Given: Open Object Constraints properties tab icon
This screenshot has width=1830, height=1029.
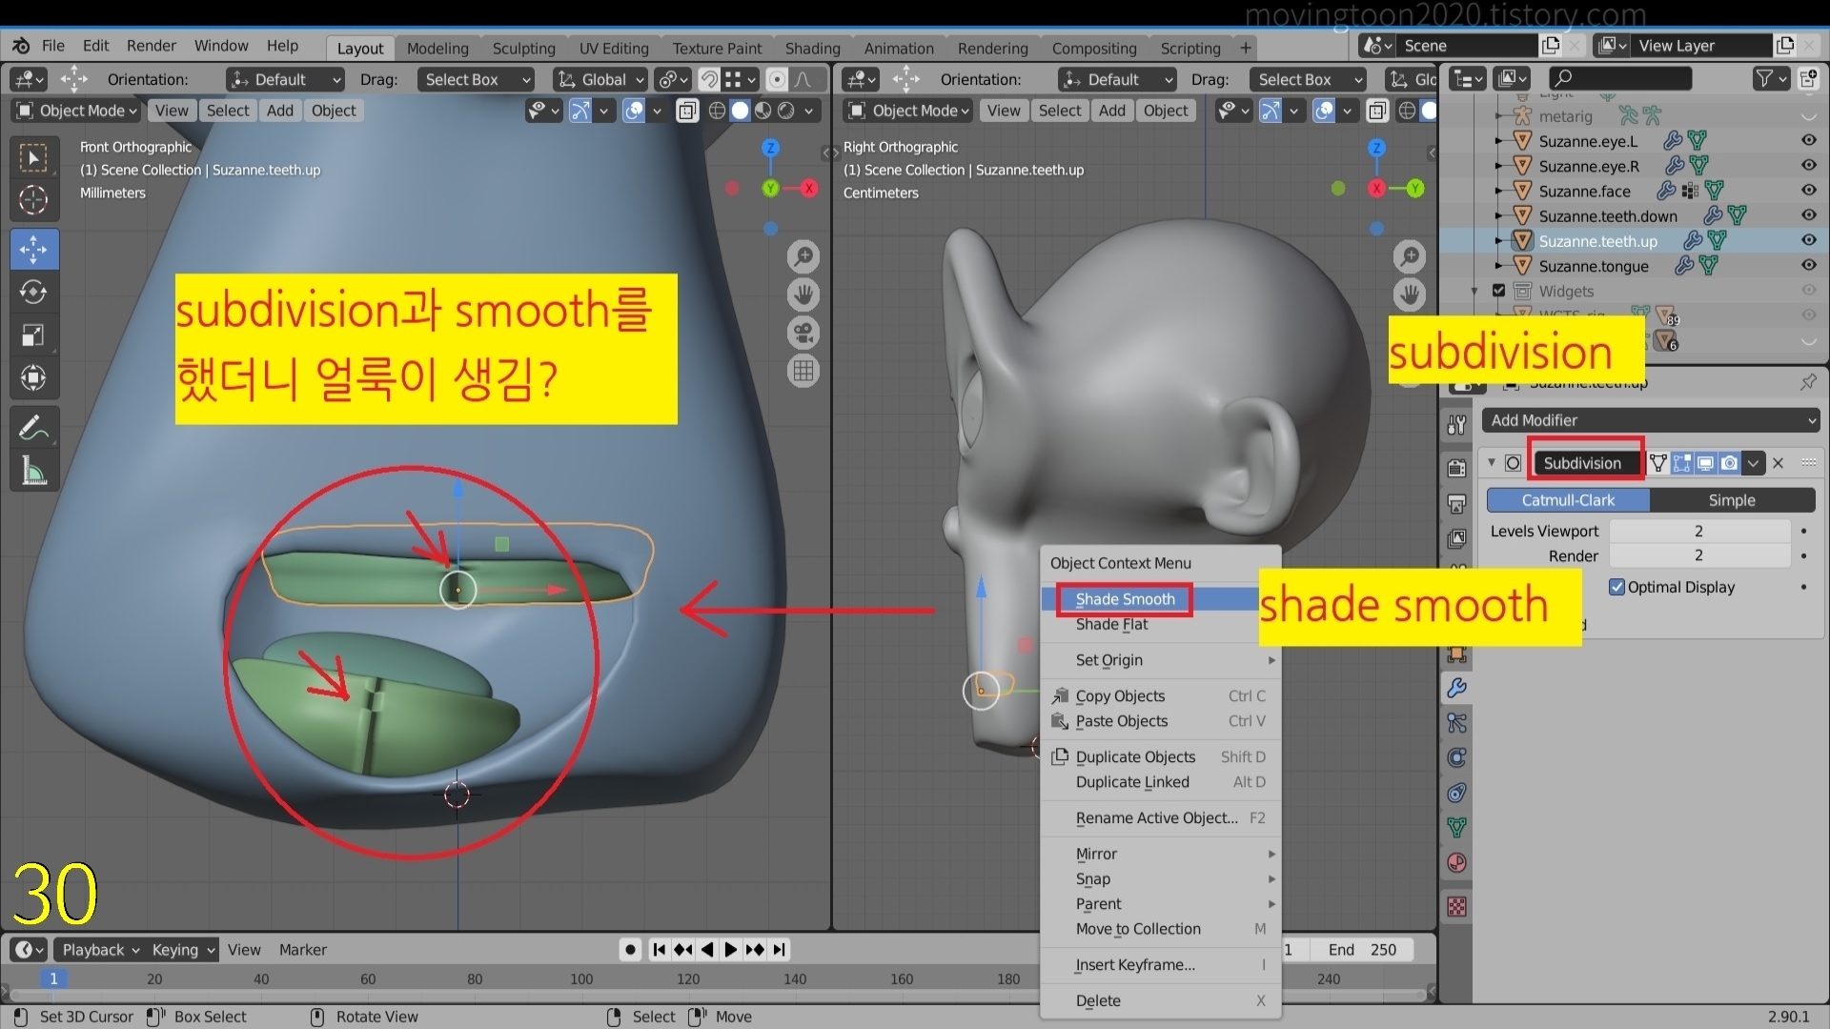Looking at the screenshot, I should coord(1456,793).
